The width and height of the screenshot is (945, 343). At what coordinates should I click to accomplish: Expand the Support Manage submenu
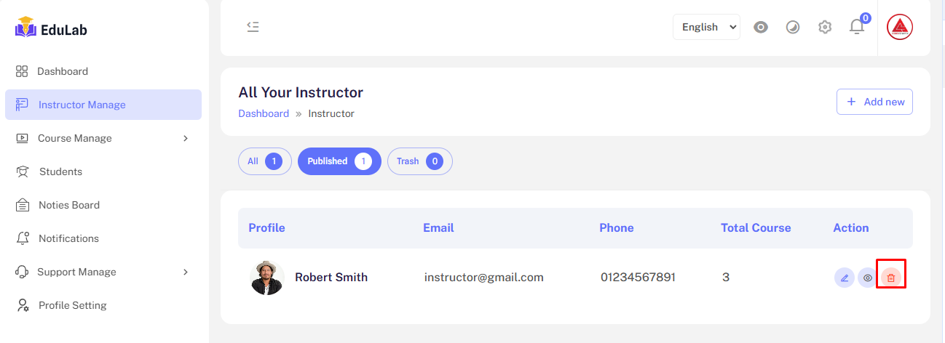coord(103,272)
